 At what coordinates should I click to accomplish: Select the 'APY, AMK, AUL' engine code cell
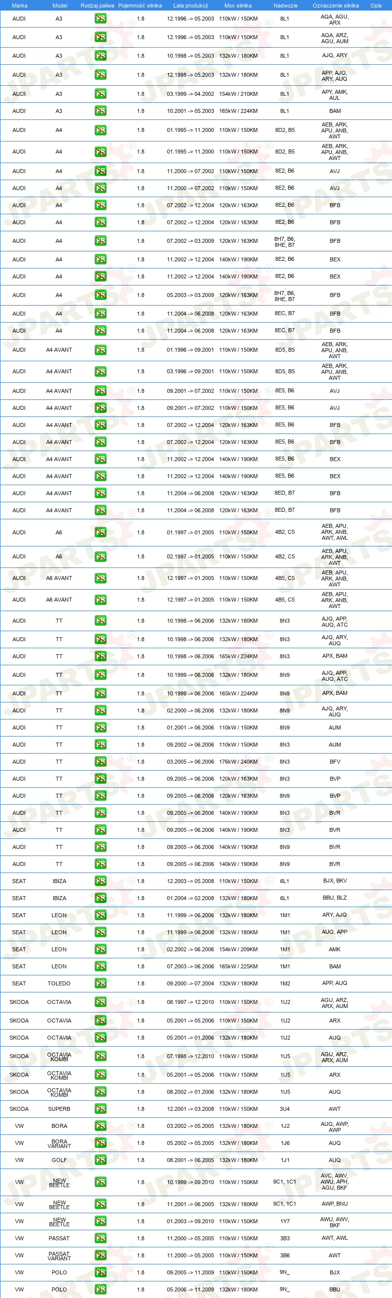(x=335, y=95)
